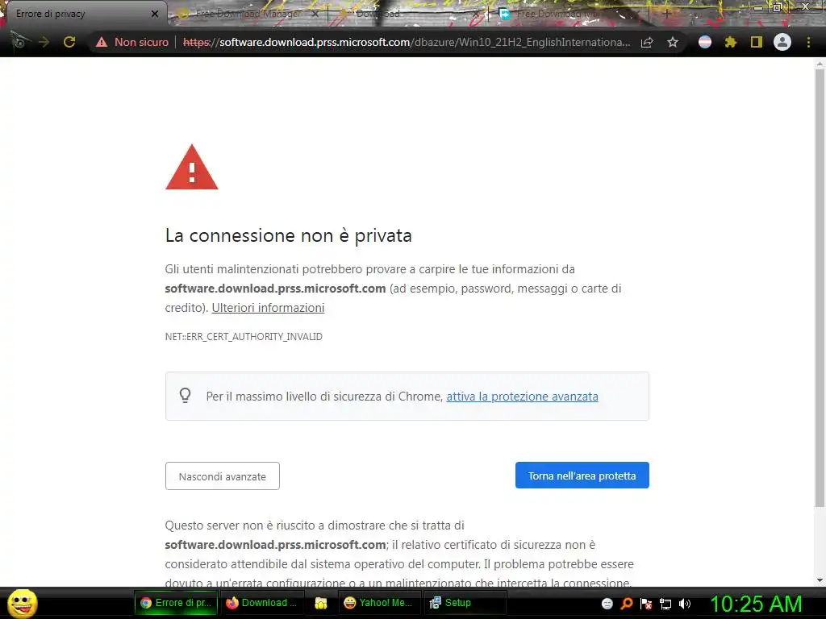Close the Errore di privacy tab
Screen dimensions: 826x619
(154, 14)
